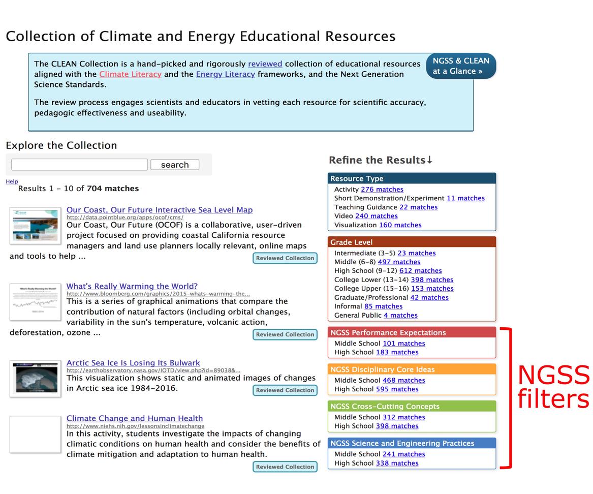Open Our Coast, Our Future Interactive Sea Level Map
593x494 pixels.
[160, 209]
